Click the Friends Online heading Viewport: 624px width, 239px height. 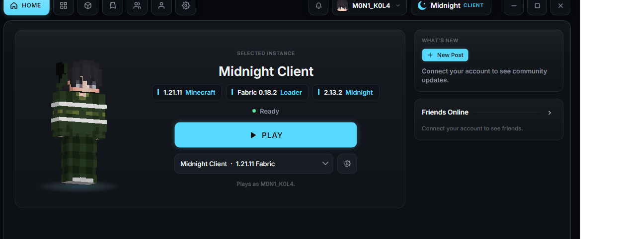tap(445, 112)
